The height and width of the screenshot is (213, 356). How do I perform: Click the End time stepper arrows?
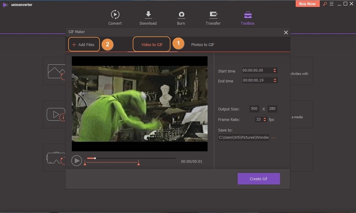[x=274, y=80]
